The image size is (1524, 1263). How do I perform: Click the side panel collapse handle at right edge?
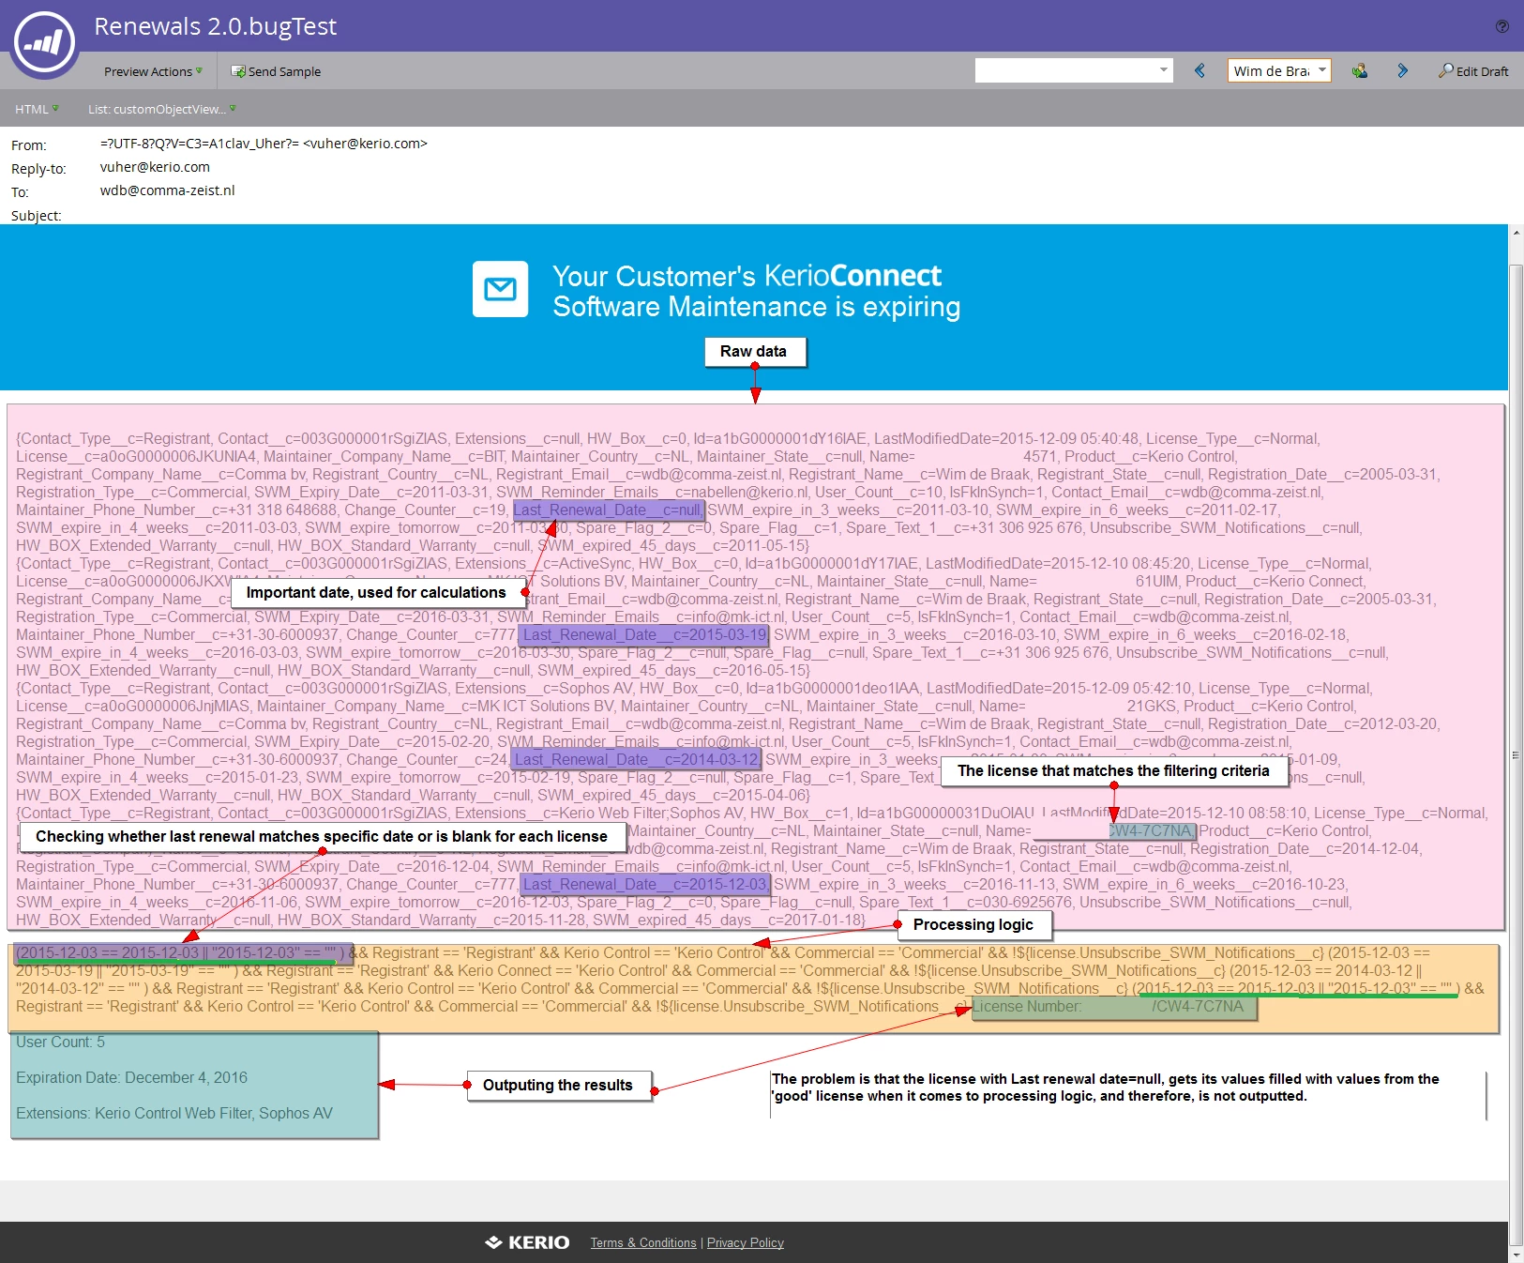point(1516,755)
